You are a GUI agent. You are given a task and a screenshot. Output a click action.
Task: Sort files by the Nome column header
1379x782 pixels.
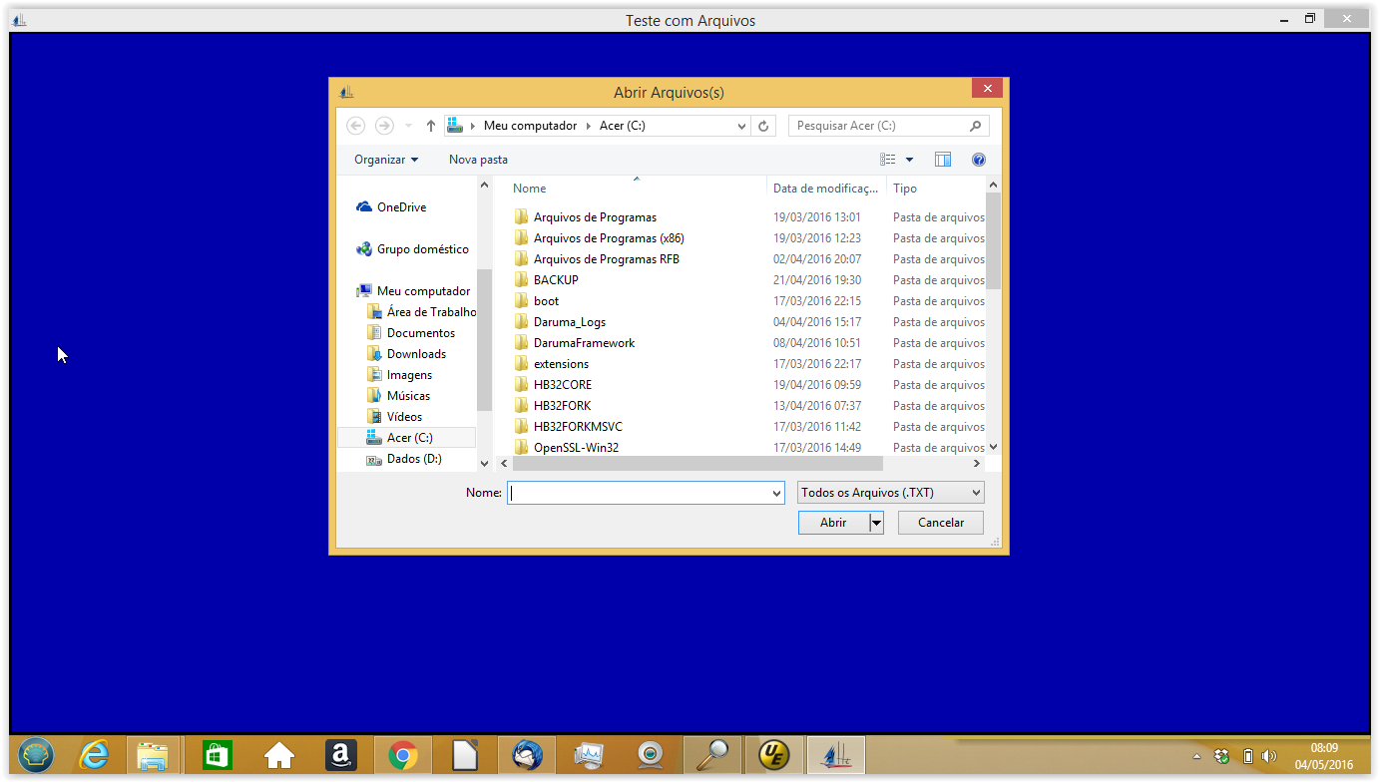click(x=530, y=189)
